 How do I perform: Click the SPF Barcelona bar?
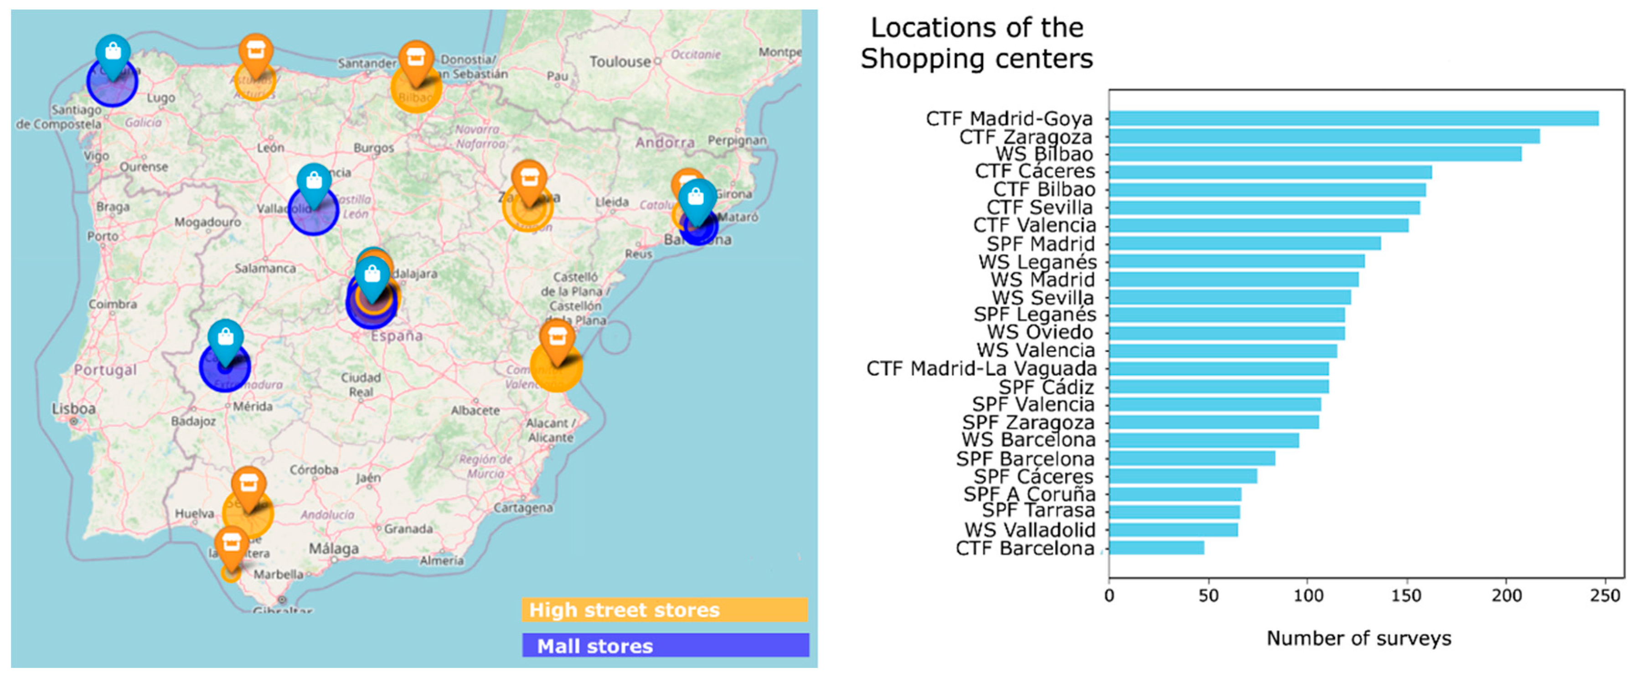pyautogui.click(x=1192, y=458)
